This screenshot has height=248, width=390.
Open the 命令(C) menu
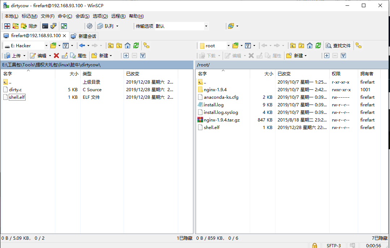(65, 16)
